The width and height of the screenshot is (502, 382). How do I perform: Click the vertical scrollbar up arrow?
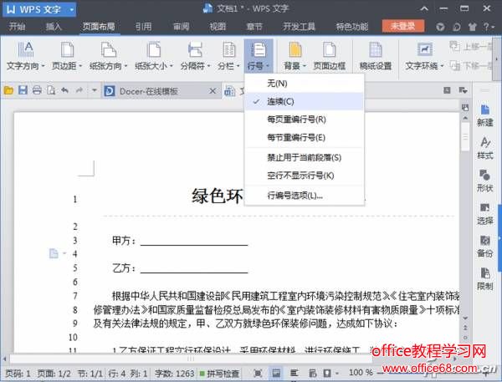point(465,119)
